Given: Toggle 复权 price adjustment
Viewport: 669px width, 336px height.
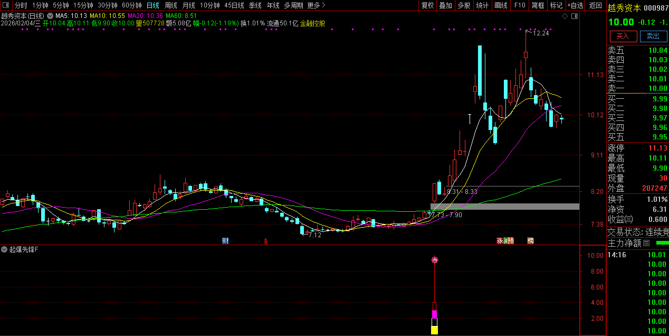Looking at the screenshot, I should pyautogui.click(x=427, y=5).
